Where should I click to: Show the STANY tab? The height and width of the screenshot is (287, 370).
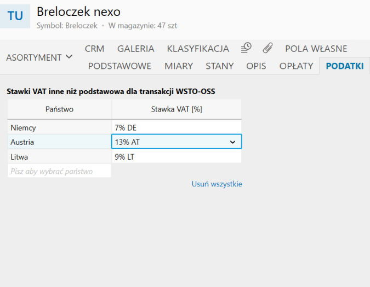pyautogui.click(x=219, y=66)
